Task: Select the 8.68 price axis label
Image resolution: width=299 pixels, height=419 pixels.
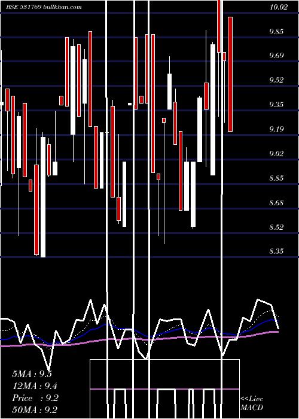Action: (276, 202)
